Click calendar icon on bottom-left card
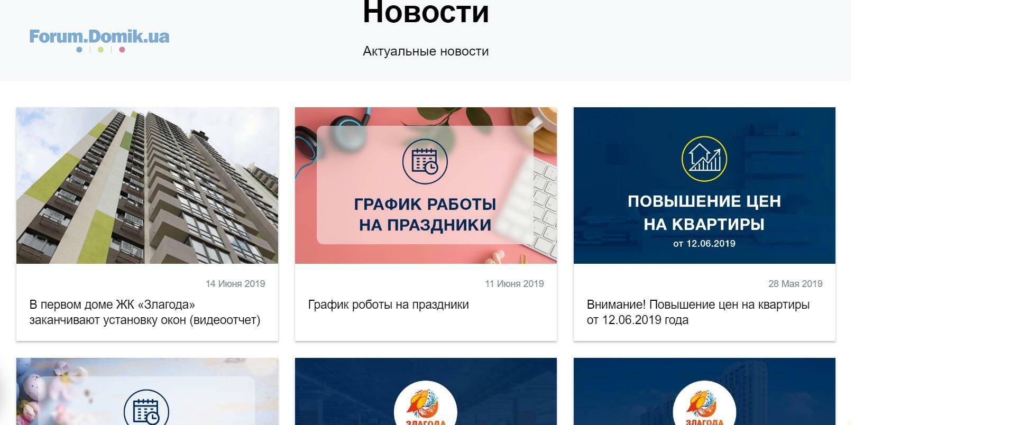The width and height of the screenshot is (1011, 425). pos(146,408)
